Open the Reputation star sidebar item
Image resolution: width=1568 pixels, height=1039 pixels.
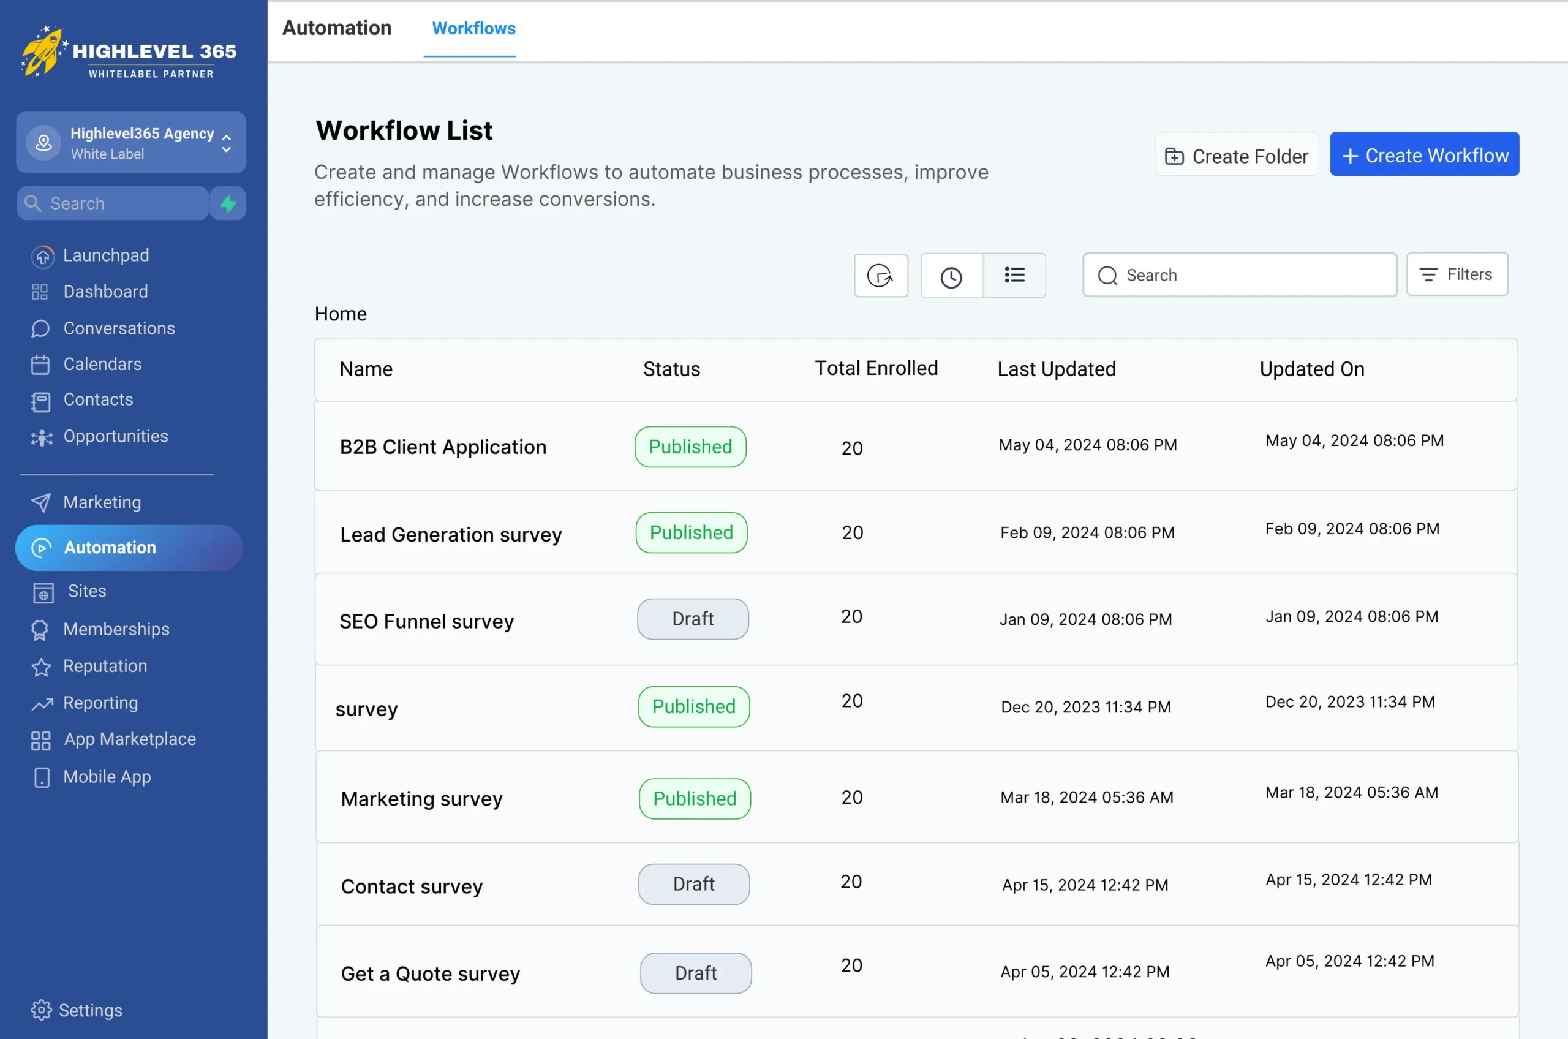tap(105, 666)
